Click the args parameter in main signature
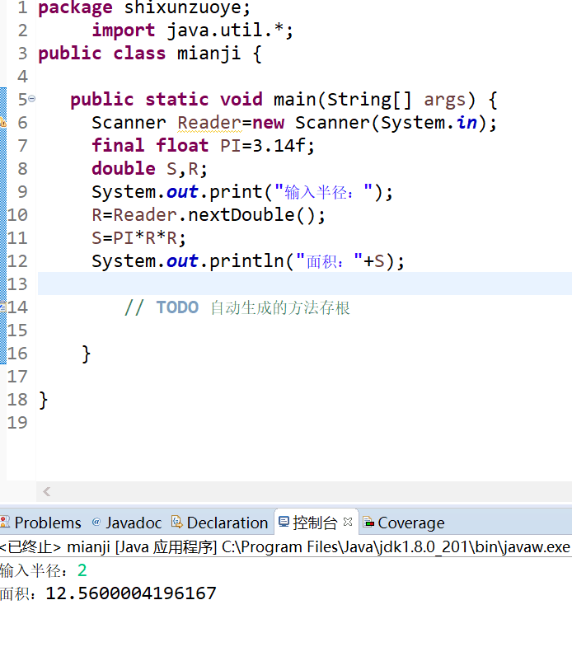Viewport: 572px width, 647px height. point(444,100)
